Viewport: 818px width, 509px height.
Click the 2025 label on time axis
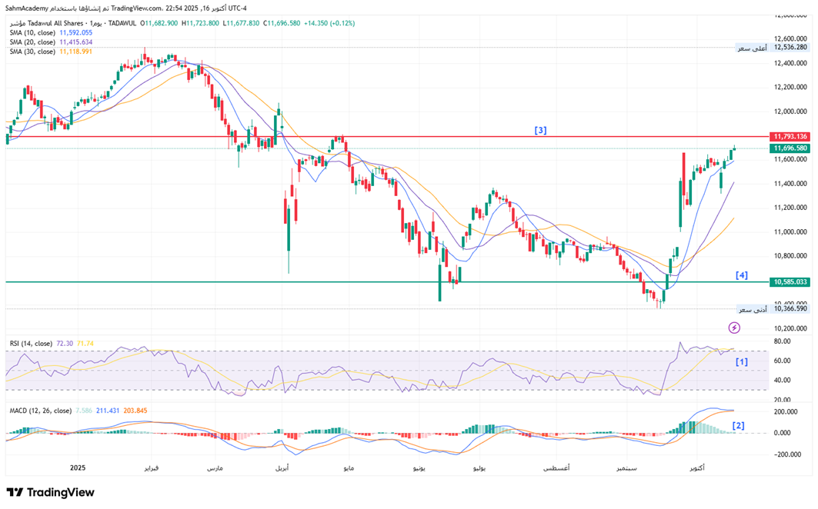click(77, 467)
